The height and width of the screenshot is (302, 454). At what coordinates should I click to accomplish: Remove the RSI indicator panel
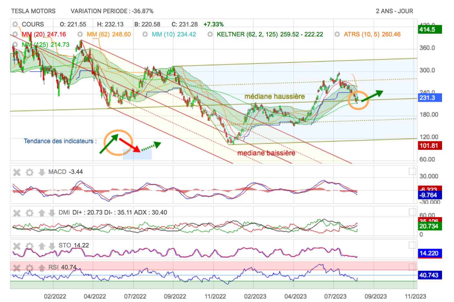17,267
